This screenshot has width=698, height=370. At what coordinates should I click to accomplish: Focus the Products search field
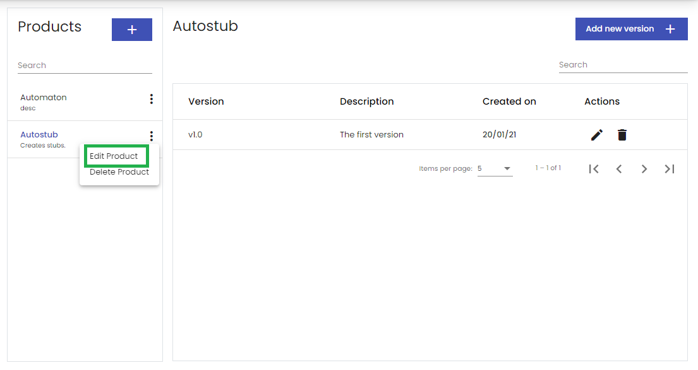85,66
